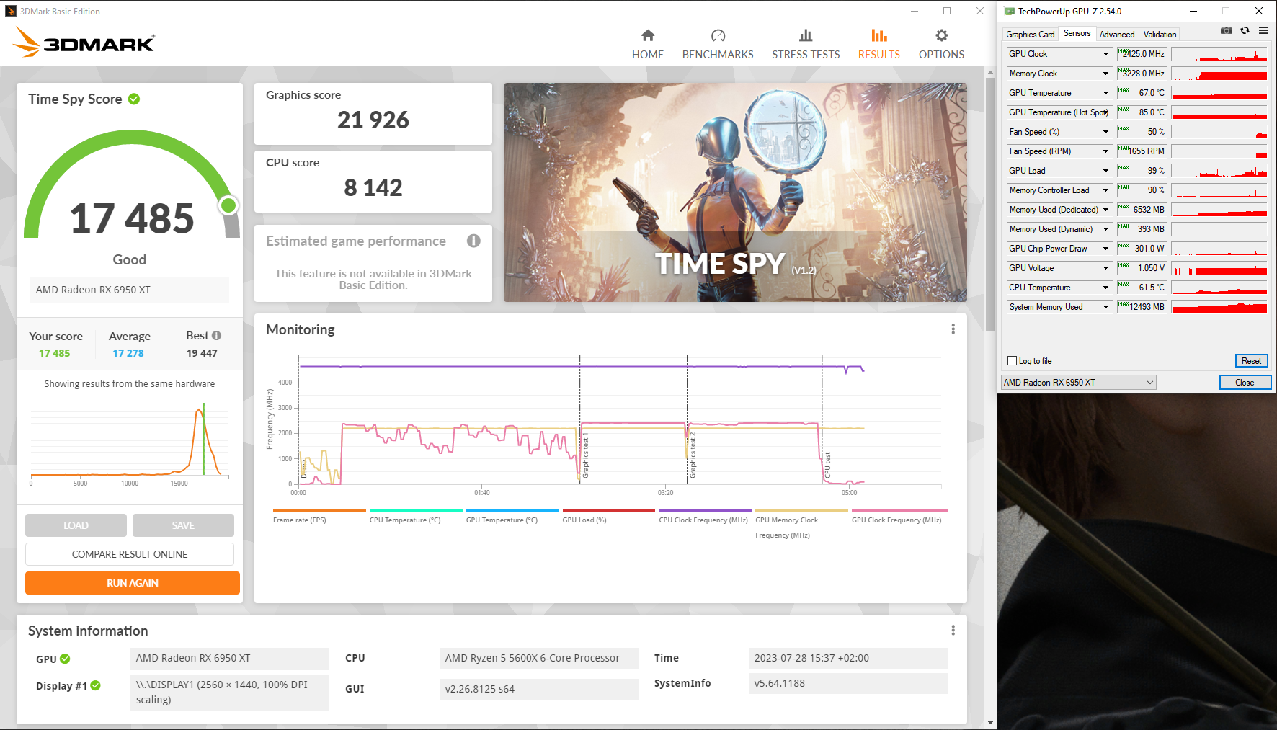Click the Frame rate (FPS) orange legend bar
The width and height of the screenshot is (1277, 730).
[x=319, y=510]
